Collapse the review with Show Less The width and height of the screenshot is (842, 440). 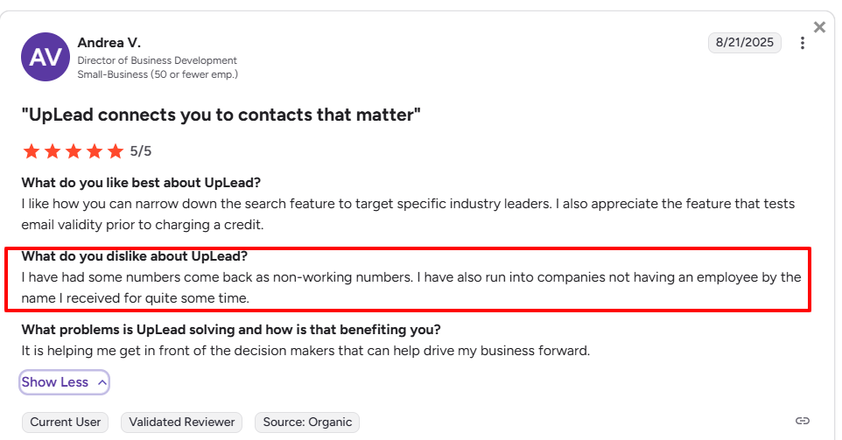point(65,382)
